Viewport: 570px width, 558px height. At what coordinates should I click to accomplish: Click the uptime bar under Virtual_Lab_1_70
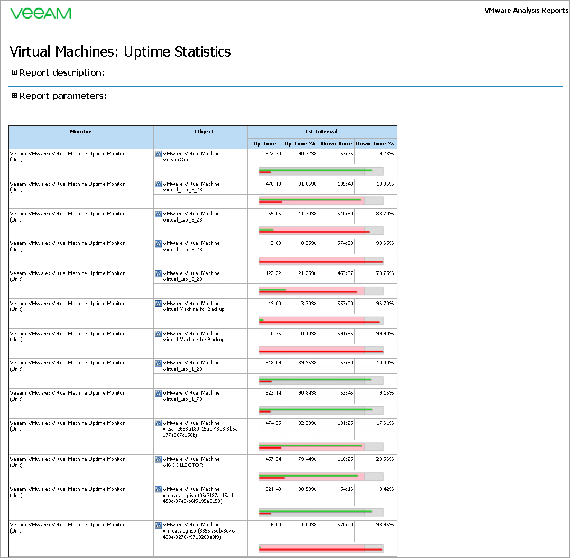pos(321,411)
